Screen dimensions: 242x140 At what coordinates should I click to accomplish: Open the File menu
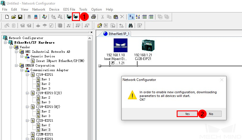(x=5, y=9)
